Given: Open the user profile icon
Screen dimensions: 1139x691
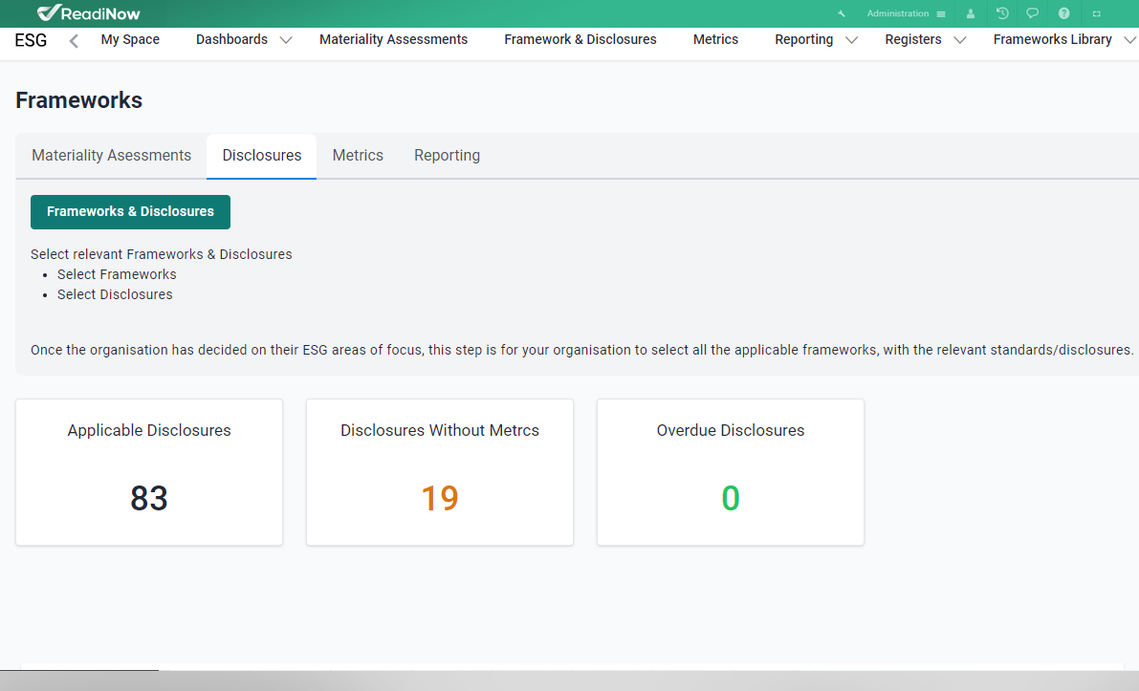Looking at the screenshot, I should tap(971, 13).
